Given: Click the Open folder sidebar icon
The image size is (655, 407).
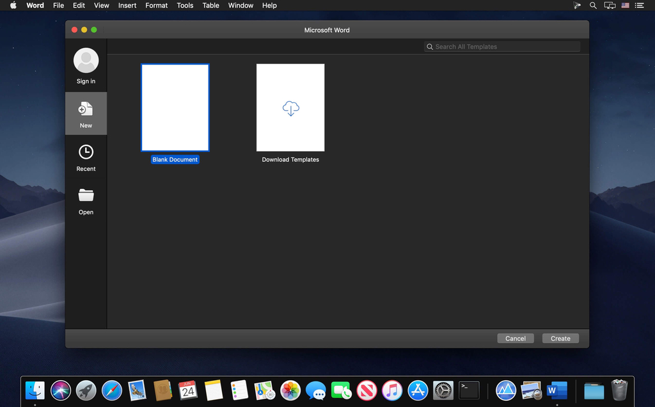Looking at the screenshot, I should coord(86,196).
